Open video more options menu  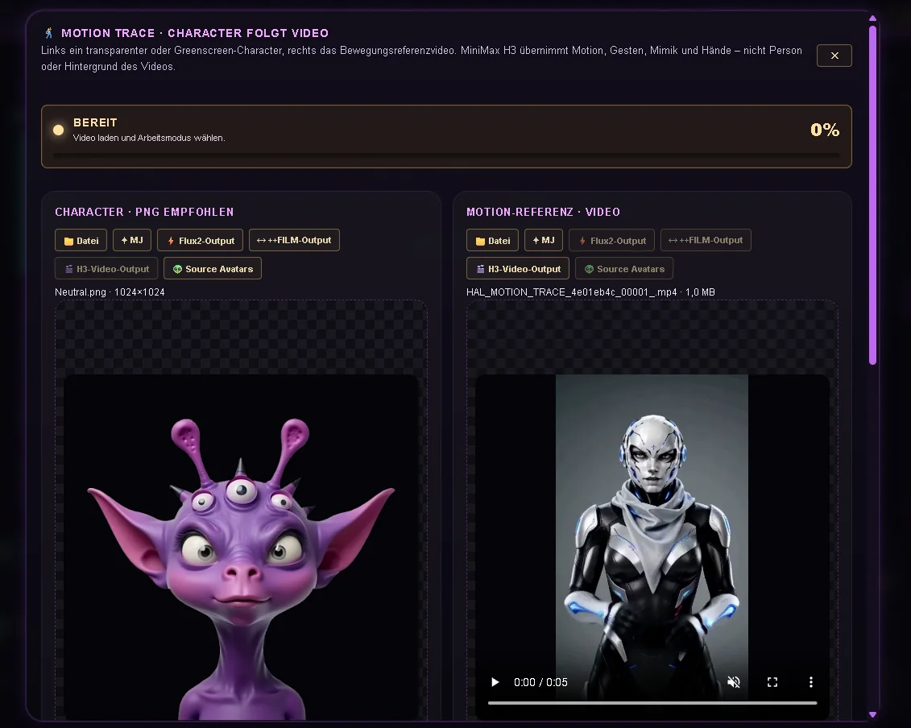tap(811, 682)
